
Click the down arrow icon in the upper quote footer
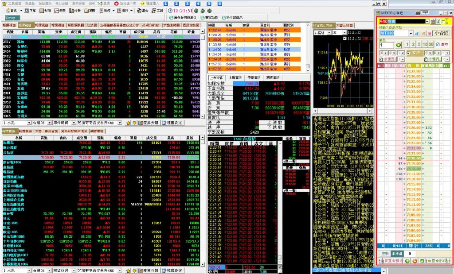[134, 123]
